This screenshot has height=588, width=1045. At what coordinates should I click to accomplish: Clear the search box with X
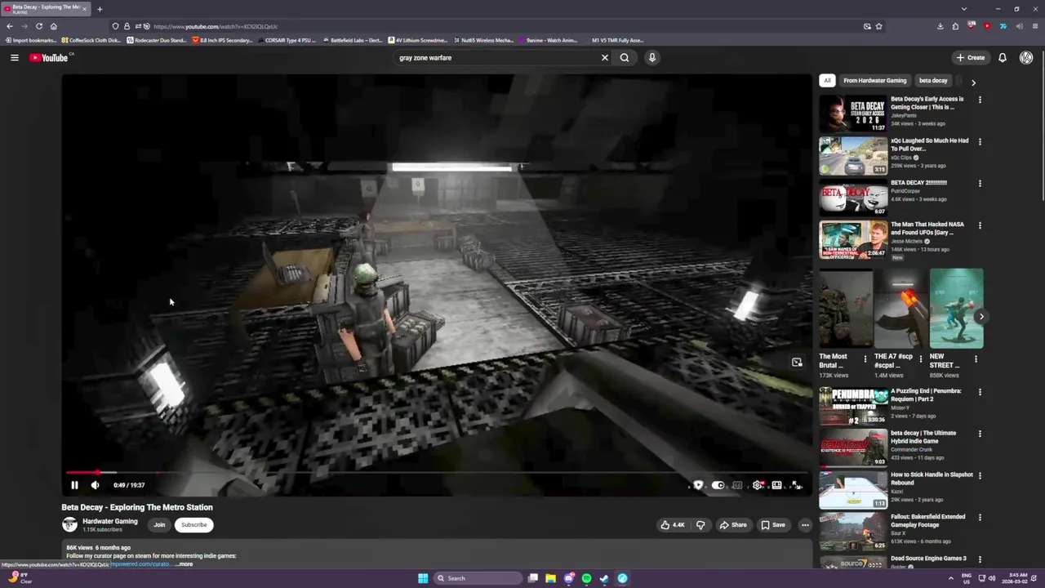(x=605, y=57)
